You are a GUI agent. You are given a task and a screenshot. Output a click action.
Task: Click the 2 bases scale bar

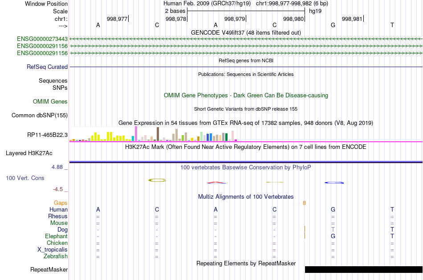tap(246, 11)
